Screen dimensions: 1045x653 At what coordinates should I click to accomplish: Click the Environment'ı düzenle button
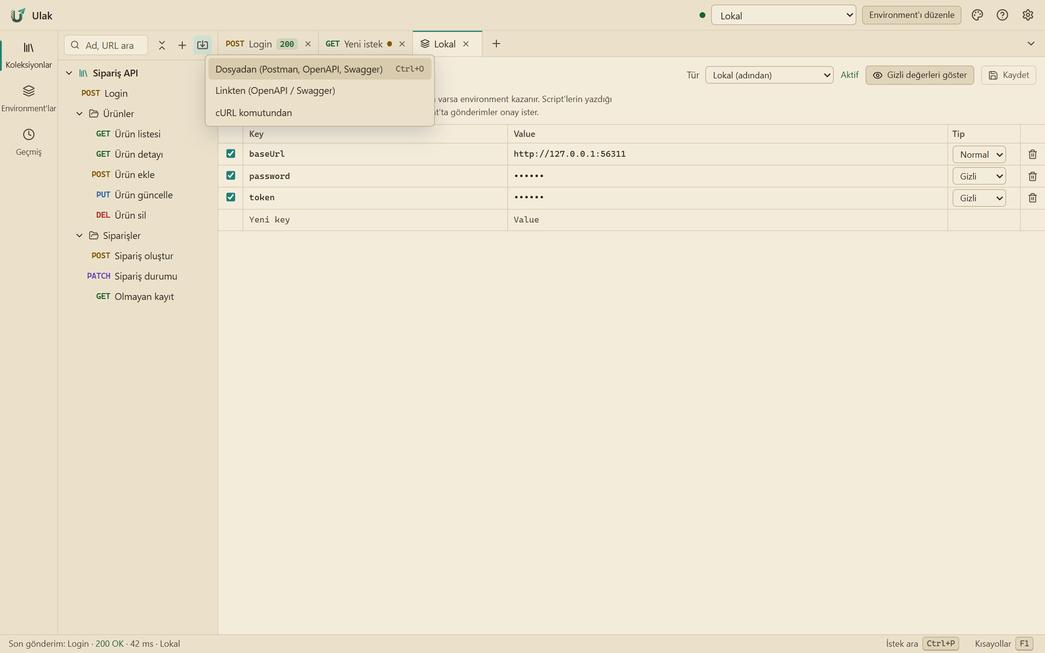pos(911,15)
